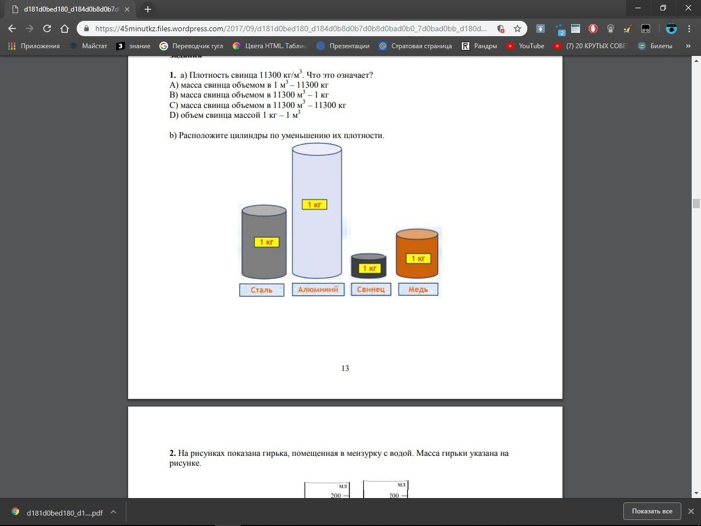Open the Переводчик гугл bookmark
The width and height of the screenshot is (701, 526).
tap(191, 46)
